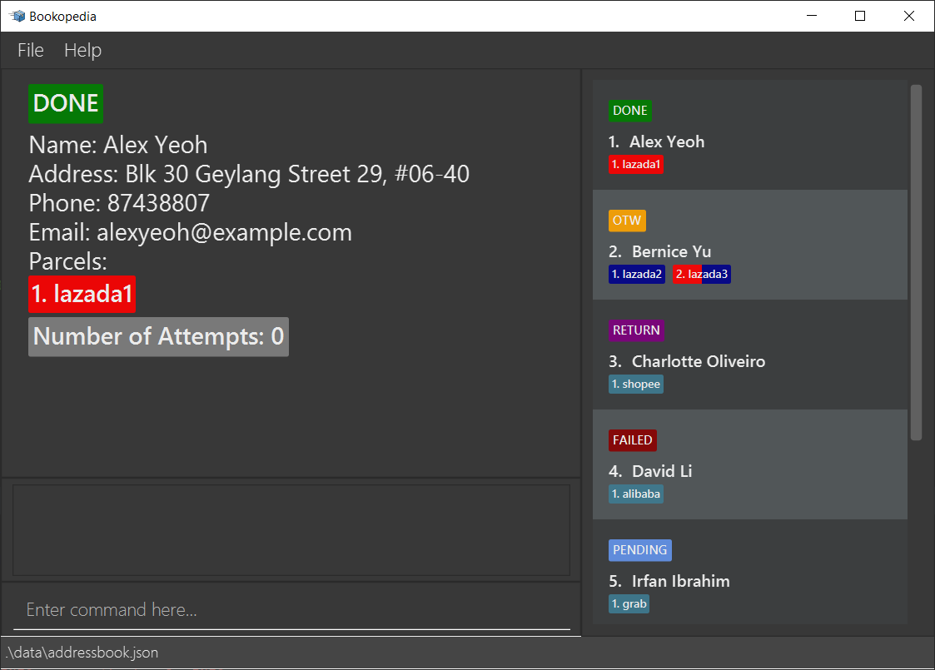The height and width of the screenshot is (670, 935).
Task: Click the grab parcel tag
Action: pos(629,604)
